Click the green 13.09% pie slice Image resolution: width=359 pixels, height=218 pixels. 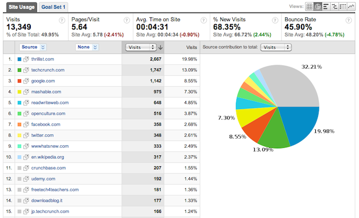tap(275, 133)
